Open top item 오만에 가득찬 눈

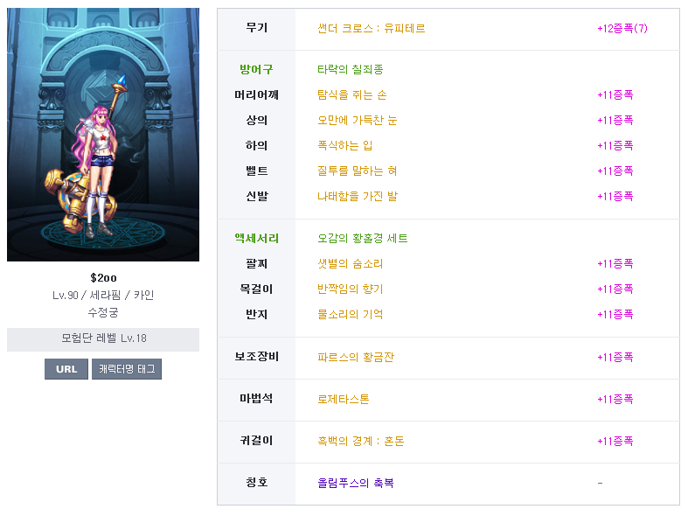coord(358,120)
